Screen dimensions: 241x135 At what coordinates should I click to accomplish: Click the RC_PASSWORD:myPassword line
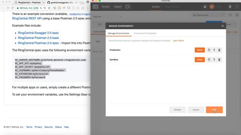30,78
